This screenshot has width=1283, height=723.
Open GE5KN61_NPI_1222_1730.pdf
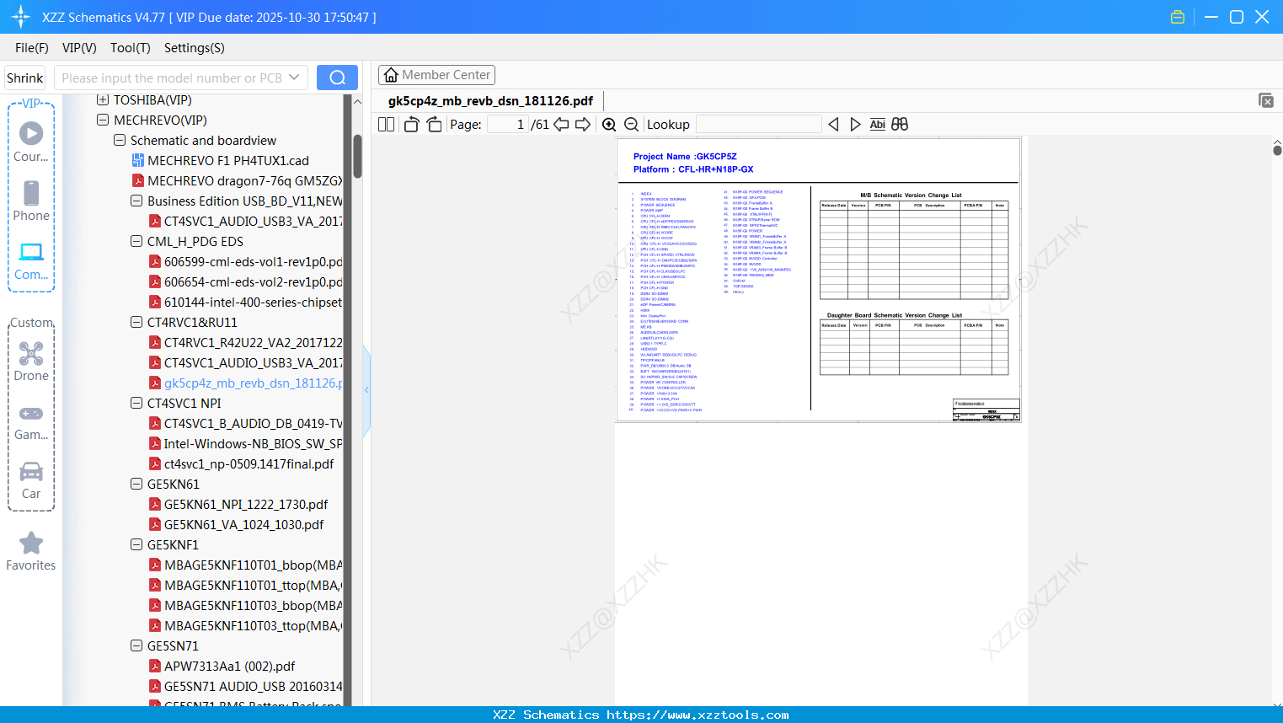click(x=238, y=505)
